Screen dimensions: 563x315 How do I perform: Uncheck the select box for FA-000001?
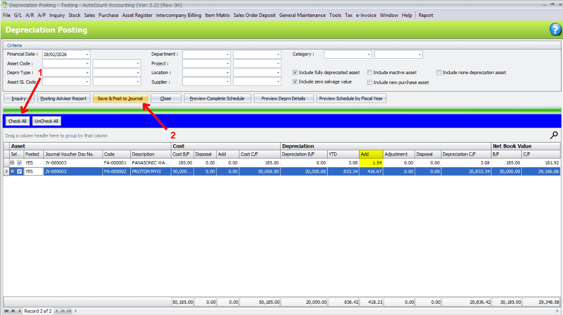(x=20, y=163)
